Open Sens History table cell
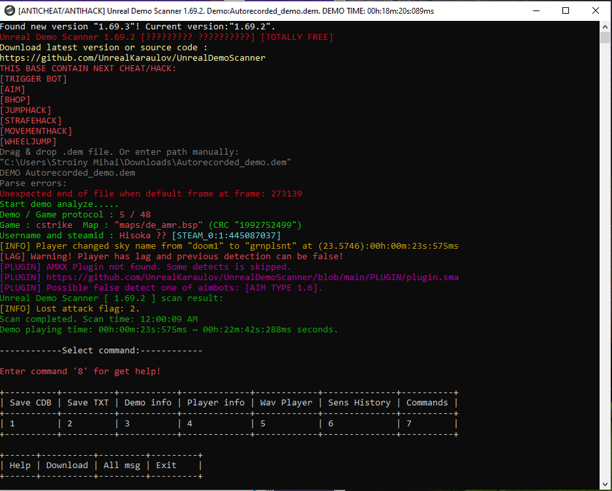The width and height of the screenshot is (612, 491). 359,403
